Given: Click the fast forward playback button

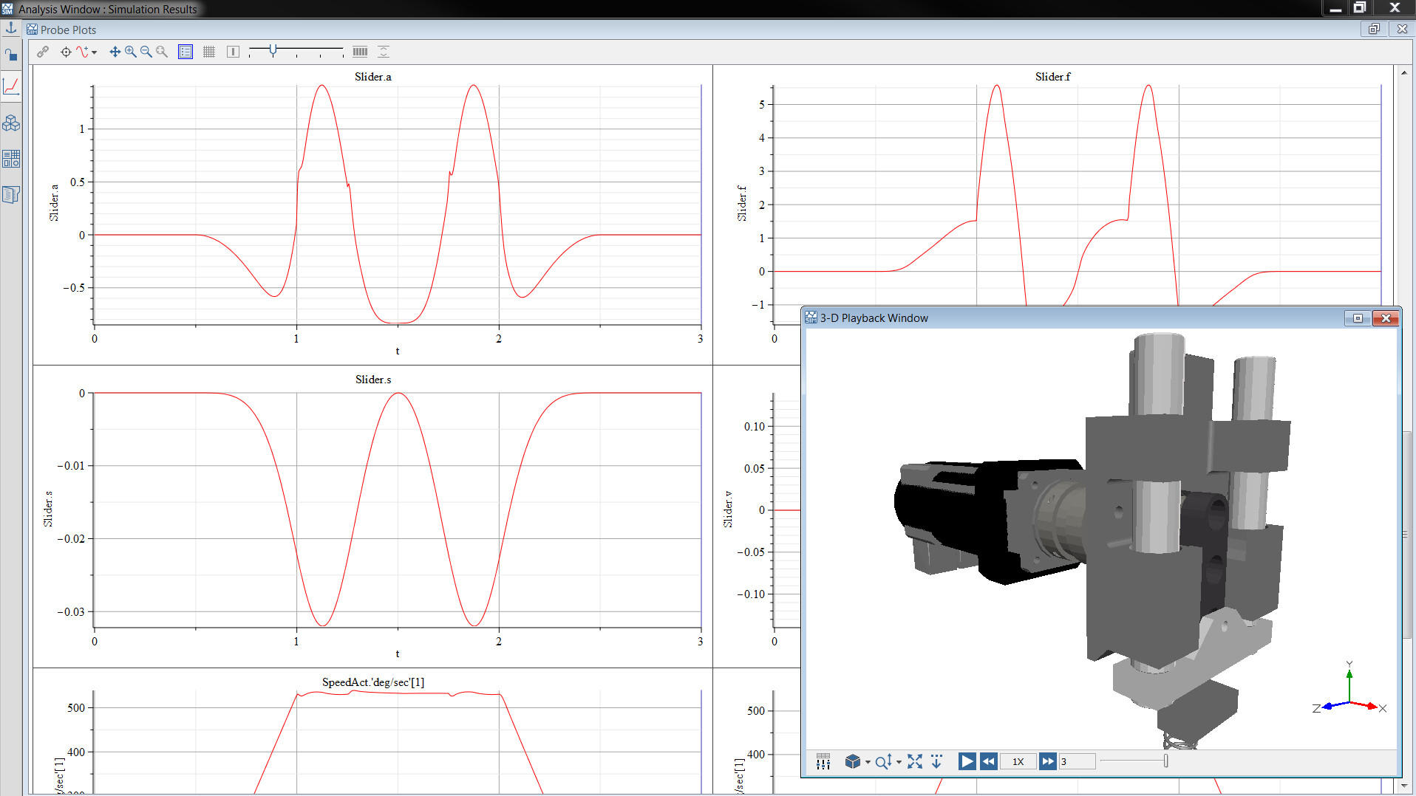Looking at the screenshot, I should coord(1047,761).
